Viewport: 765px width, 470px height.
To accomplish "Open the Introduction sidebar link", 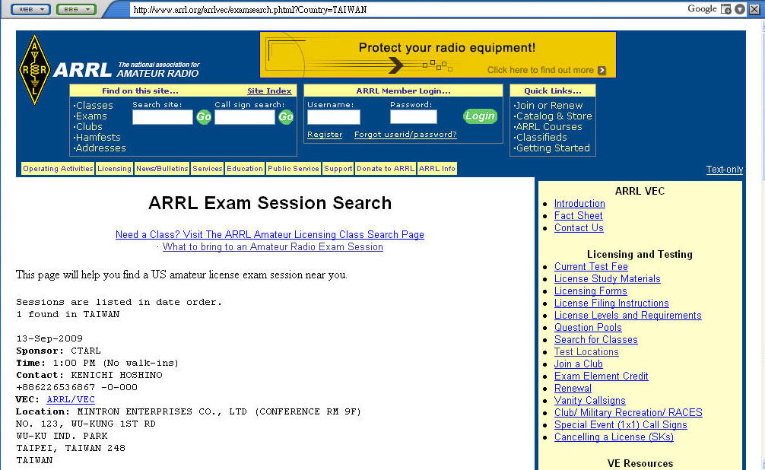I will 579,204.
